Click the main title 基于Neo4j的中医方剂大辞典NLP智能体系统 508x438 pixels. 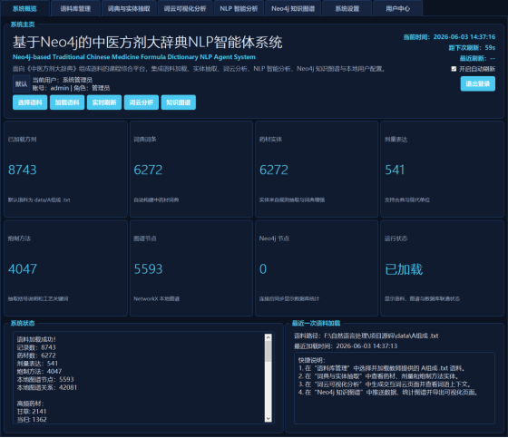click(x=147, y=42)
